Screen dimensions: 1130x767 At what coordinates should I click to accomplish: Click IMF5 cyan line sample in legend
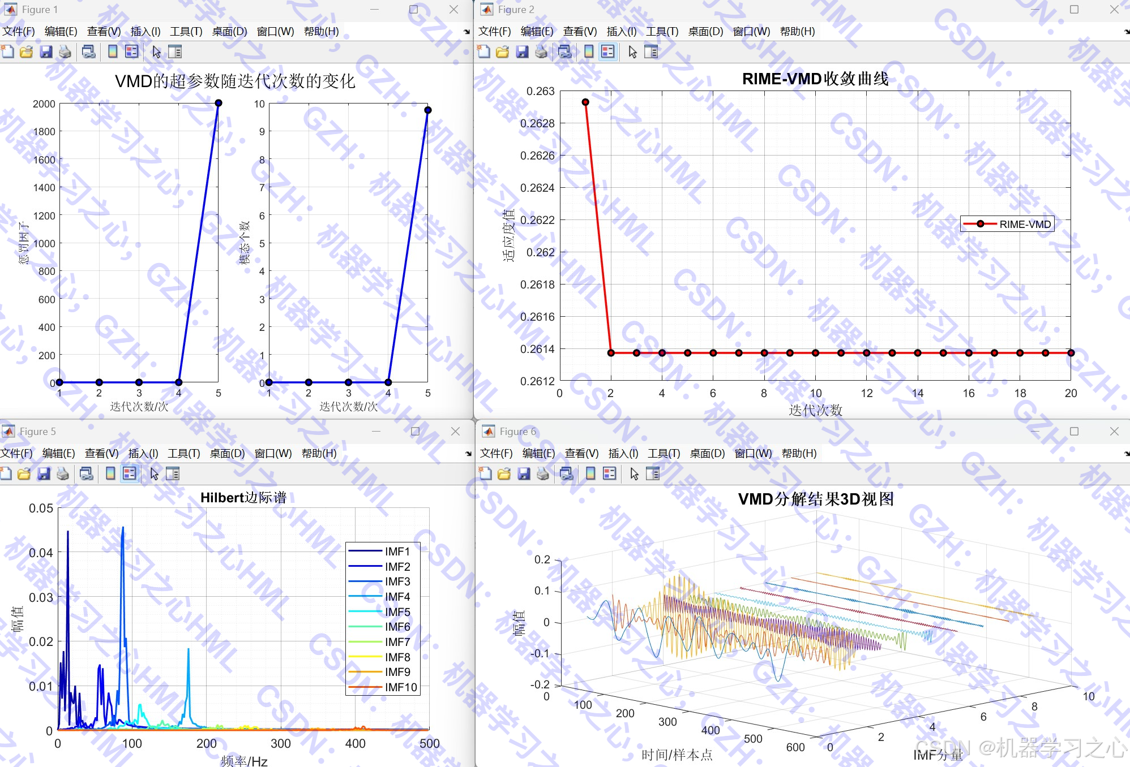[x=365, y=612]
